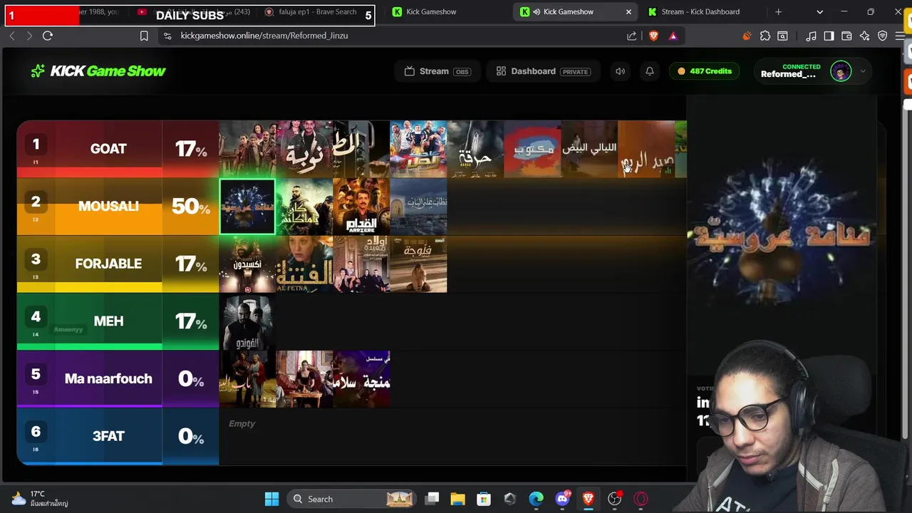Bookmark this page with the bookmark icon

point(144,36)
